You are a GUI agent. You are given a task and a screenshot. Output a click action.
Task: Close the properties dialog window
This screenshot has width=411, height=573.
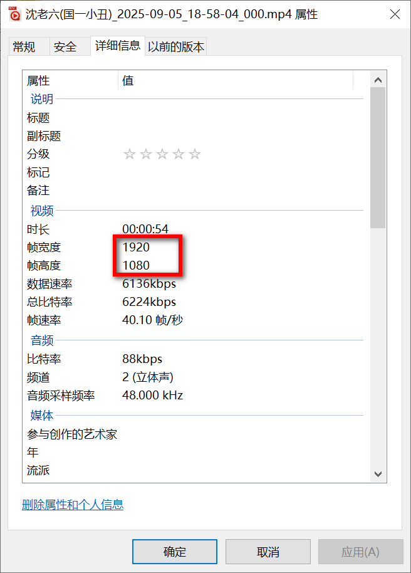(395, 14)
